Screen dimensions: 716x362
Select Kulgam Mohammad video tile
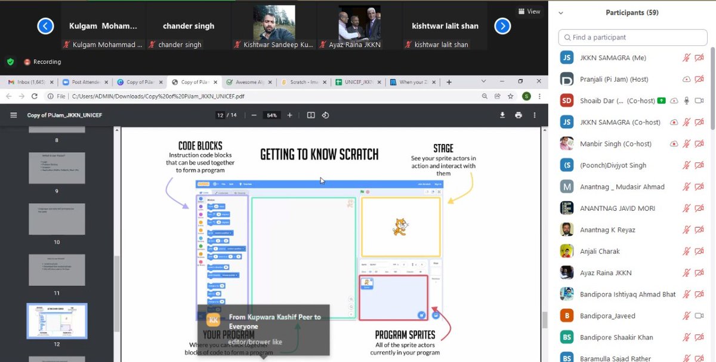tap(103, 26)
